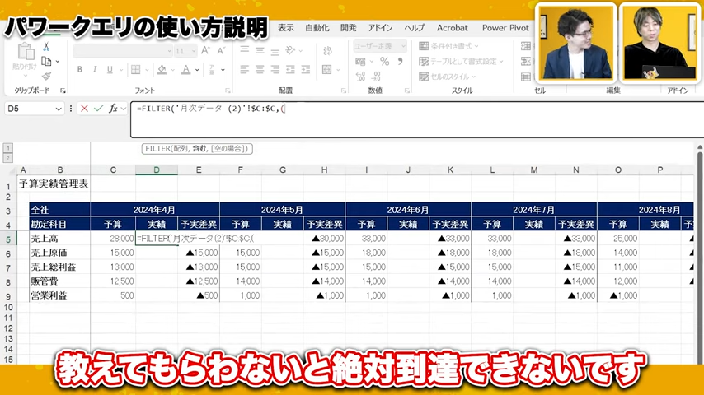The image size is (704, 395).
Task: Click the Decrease Decimal icon
Action: (x=376, y=77)
